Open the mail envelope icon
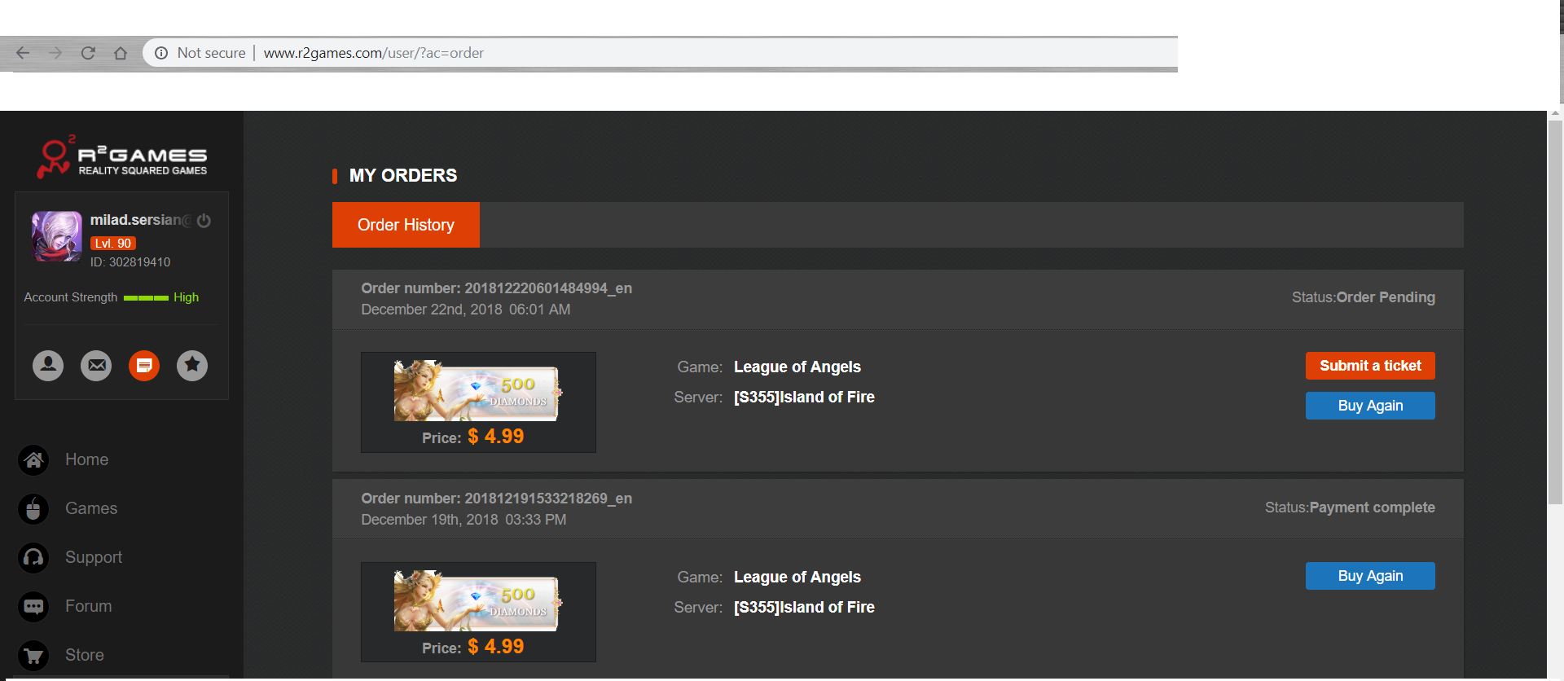1564x681 pixels. coord(96,365)
